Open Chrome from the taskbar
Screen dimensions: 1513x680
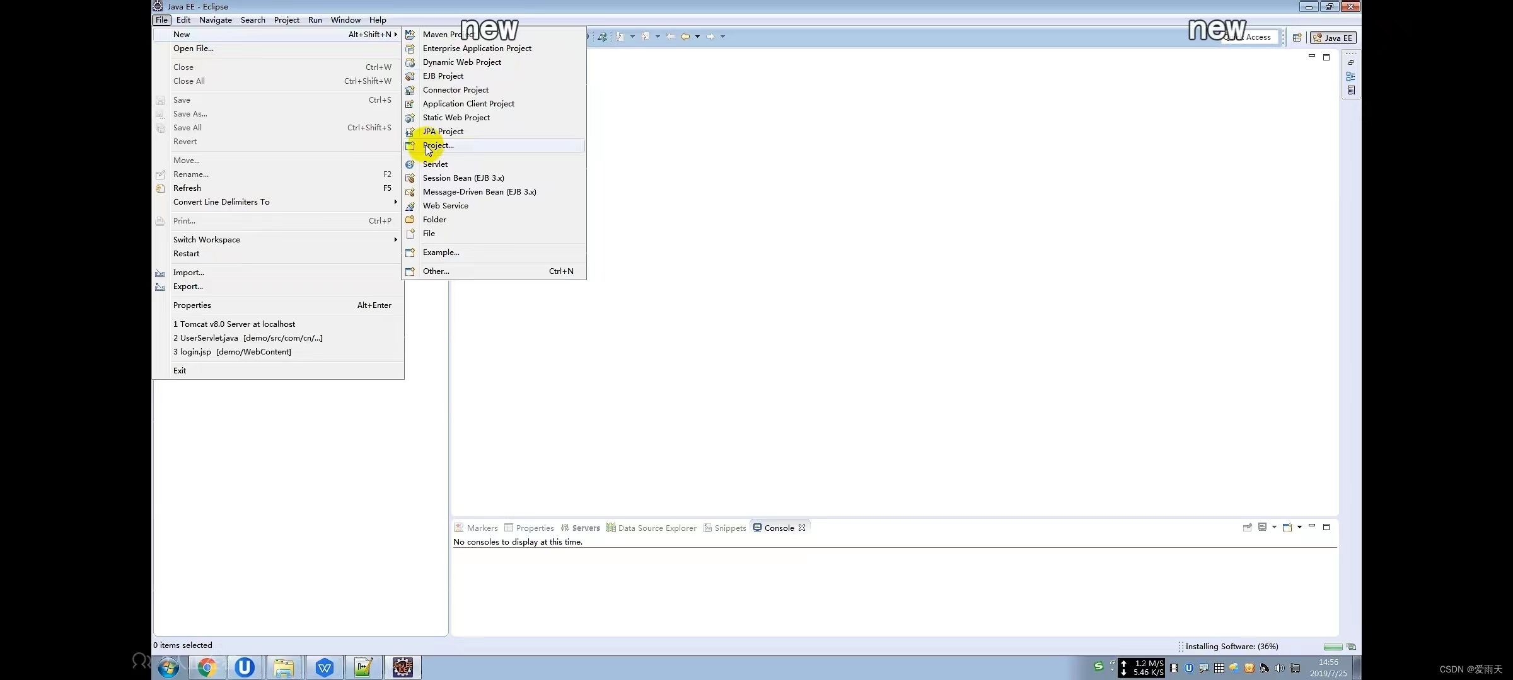point(207,667)
